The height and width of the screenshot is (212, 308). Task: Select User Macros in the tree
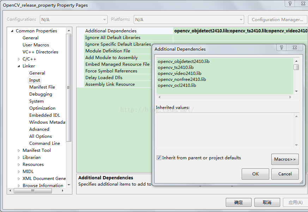(36, 45)
